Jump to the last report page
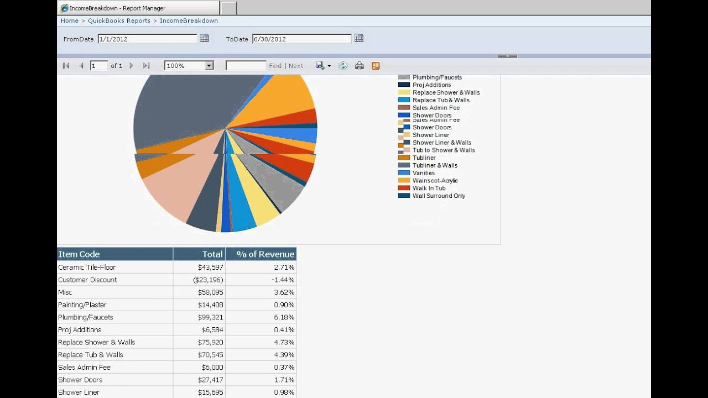The image size is (708, 398). [147, 66]
